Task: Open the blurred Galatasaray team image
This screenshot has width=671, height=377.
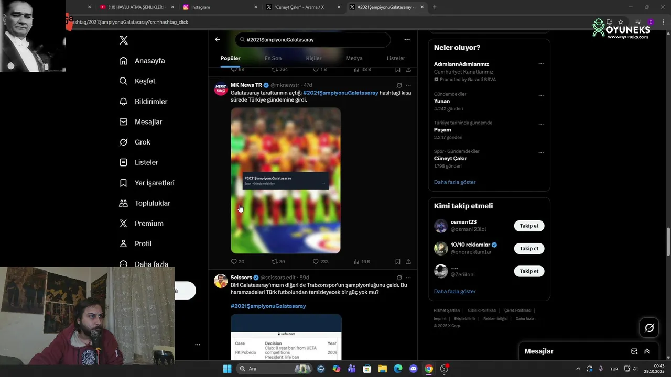Action: (286, 181)
